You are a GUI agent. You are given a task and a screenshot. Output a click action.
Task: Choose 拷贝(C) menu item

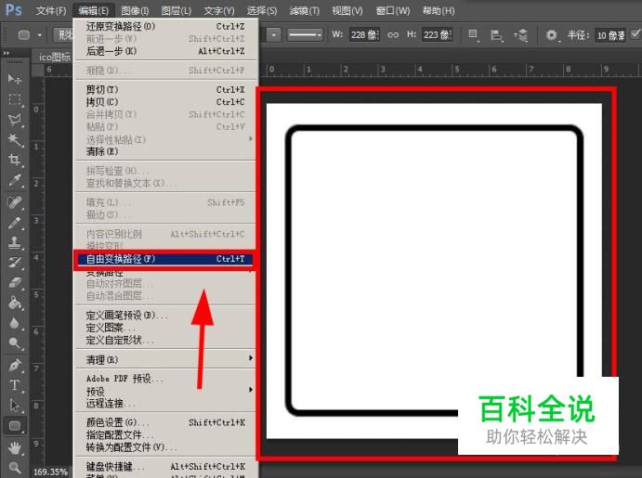(165, 101)
